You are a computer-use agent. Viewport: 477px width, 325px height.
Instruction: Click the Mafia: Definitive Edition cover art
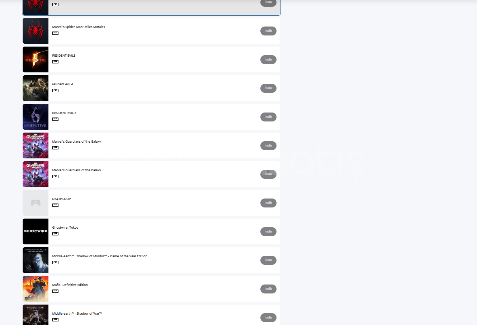coord(36,289)
